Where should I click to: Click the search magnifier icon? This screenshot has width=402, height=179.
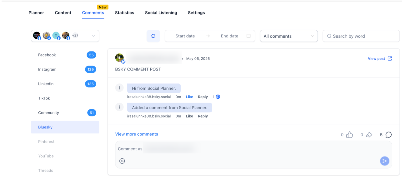(x=329, y=36)
